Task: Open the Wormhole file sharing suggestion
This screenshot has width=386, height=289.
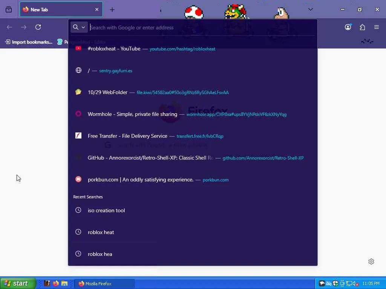Action: pos(193,114)
